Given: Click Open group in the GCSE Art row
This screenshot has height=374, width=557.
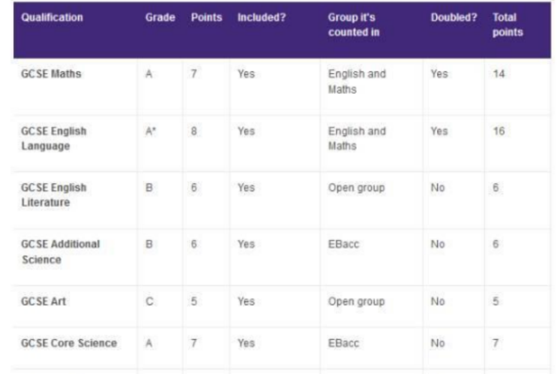Looking at the screenshot, I should [x=356, y=301].
